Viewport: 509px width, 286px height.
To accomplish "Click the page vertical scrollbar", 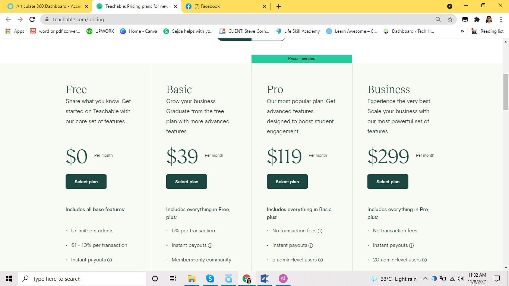I will coord(506,92).
